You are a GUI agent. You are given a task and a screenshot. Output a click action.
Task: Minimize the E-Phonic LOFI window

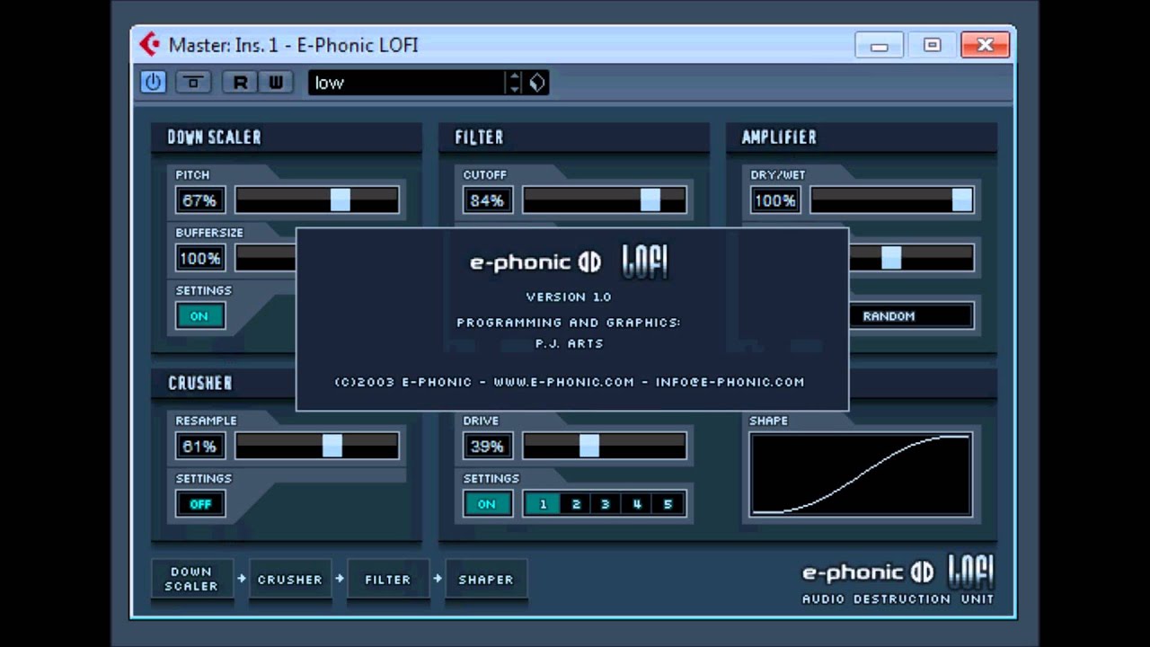(879, 45)
